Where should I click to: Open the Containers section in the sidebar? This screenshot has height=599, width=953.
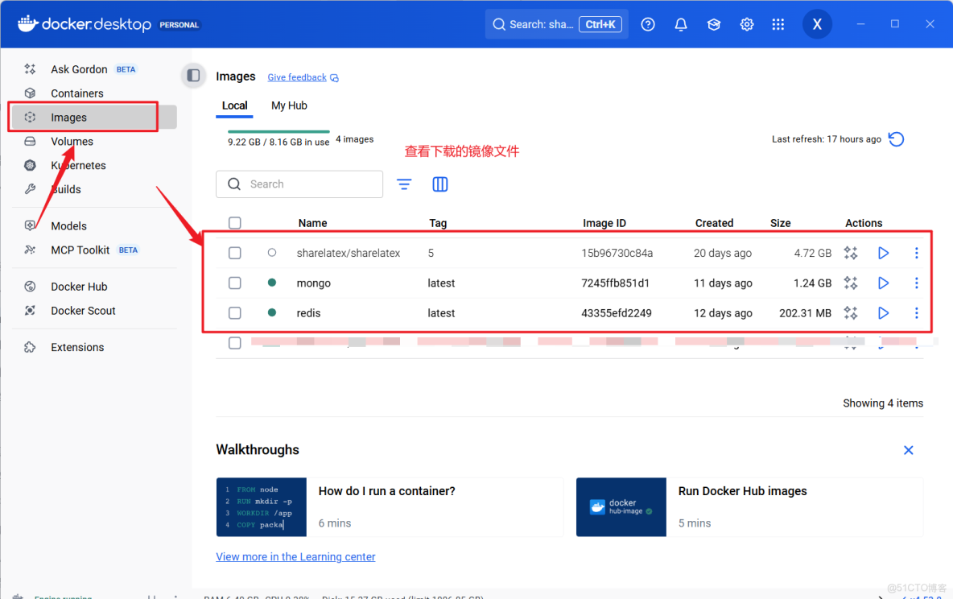(77, 93)
